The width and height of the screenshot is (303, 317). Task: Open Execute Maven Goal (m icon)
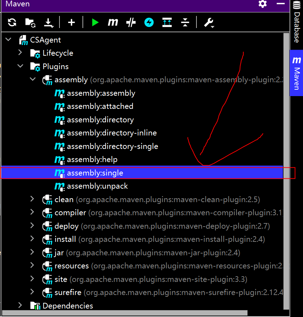[x=113, y=23]
